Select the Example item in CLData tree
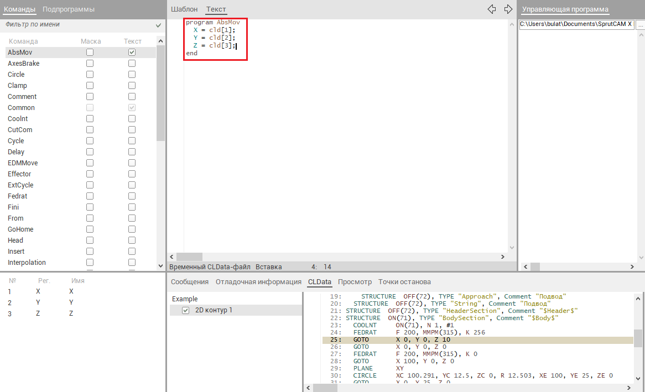The height and width of the screenshot is (392, 645). point(185,299)
